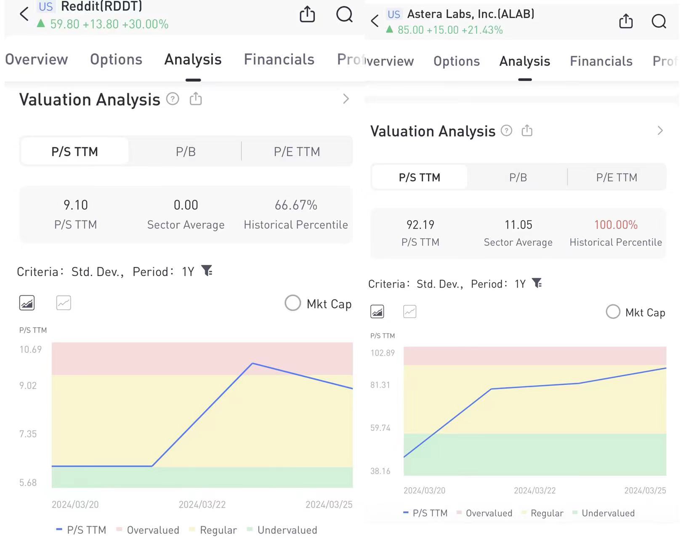This screenshot has height=538, width=686.
Task: Click Astera Labs' "Period: 1Y" setting
Action: pos(498,284)
